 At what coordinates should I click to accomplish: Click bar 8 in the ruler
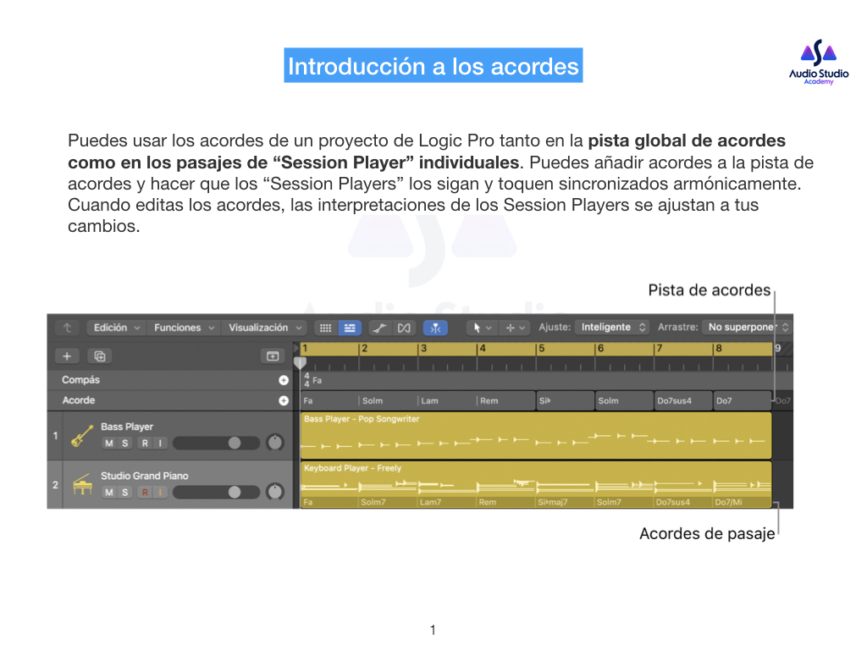[x=718, y=349]
